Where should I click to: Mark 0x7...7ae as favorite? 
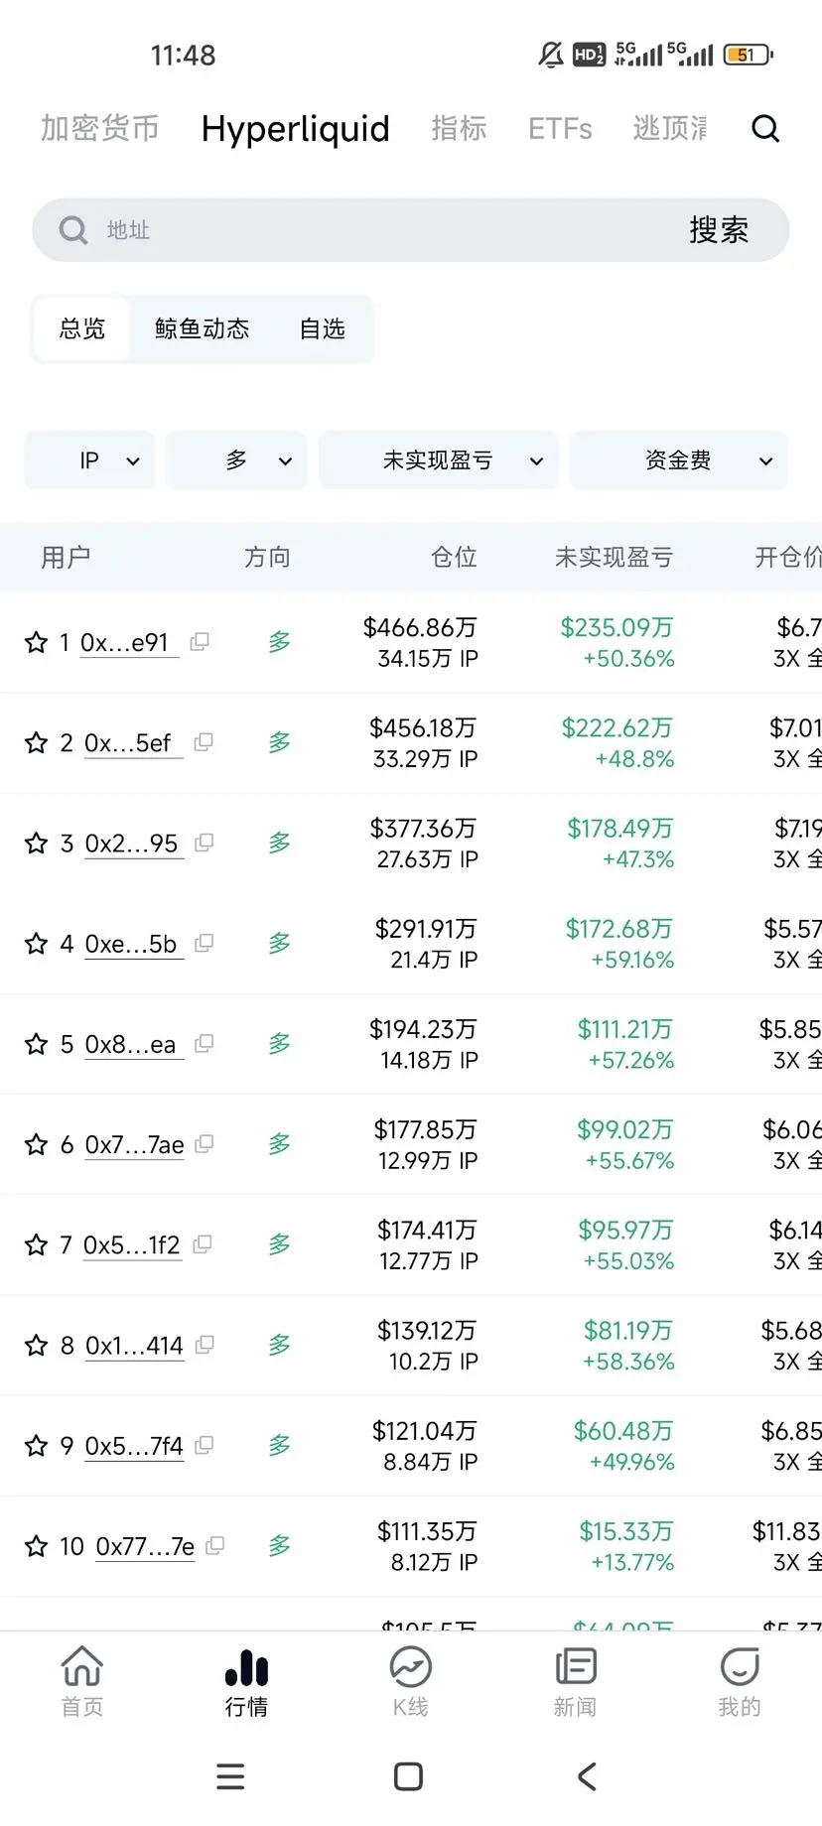coord(37,1144)
